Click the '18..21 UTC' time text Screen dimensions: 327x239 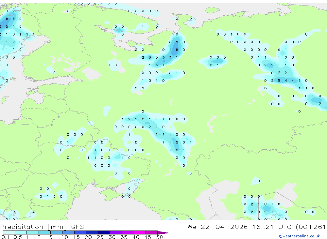point(272,227)
